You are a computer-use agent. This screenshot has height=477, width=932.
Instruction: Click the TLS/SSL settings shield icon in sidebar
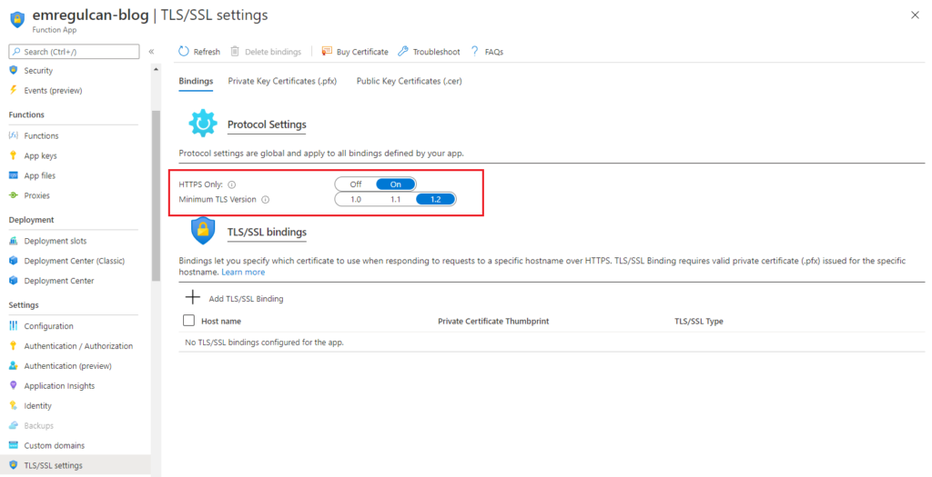coord(14,465)
